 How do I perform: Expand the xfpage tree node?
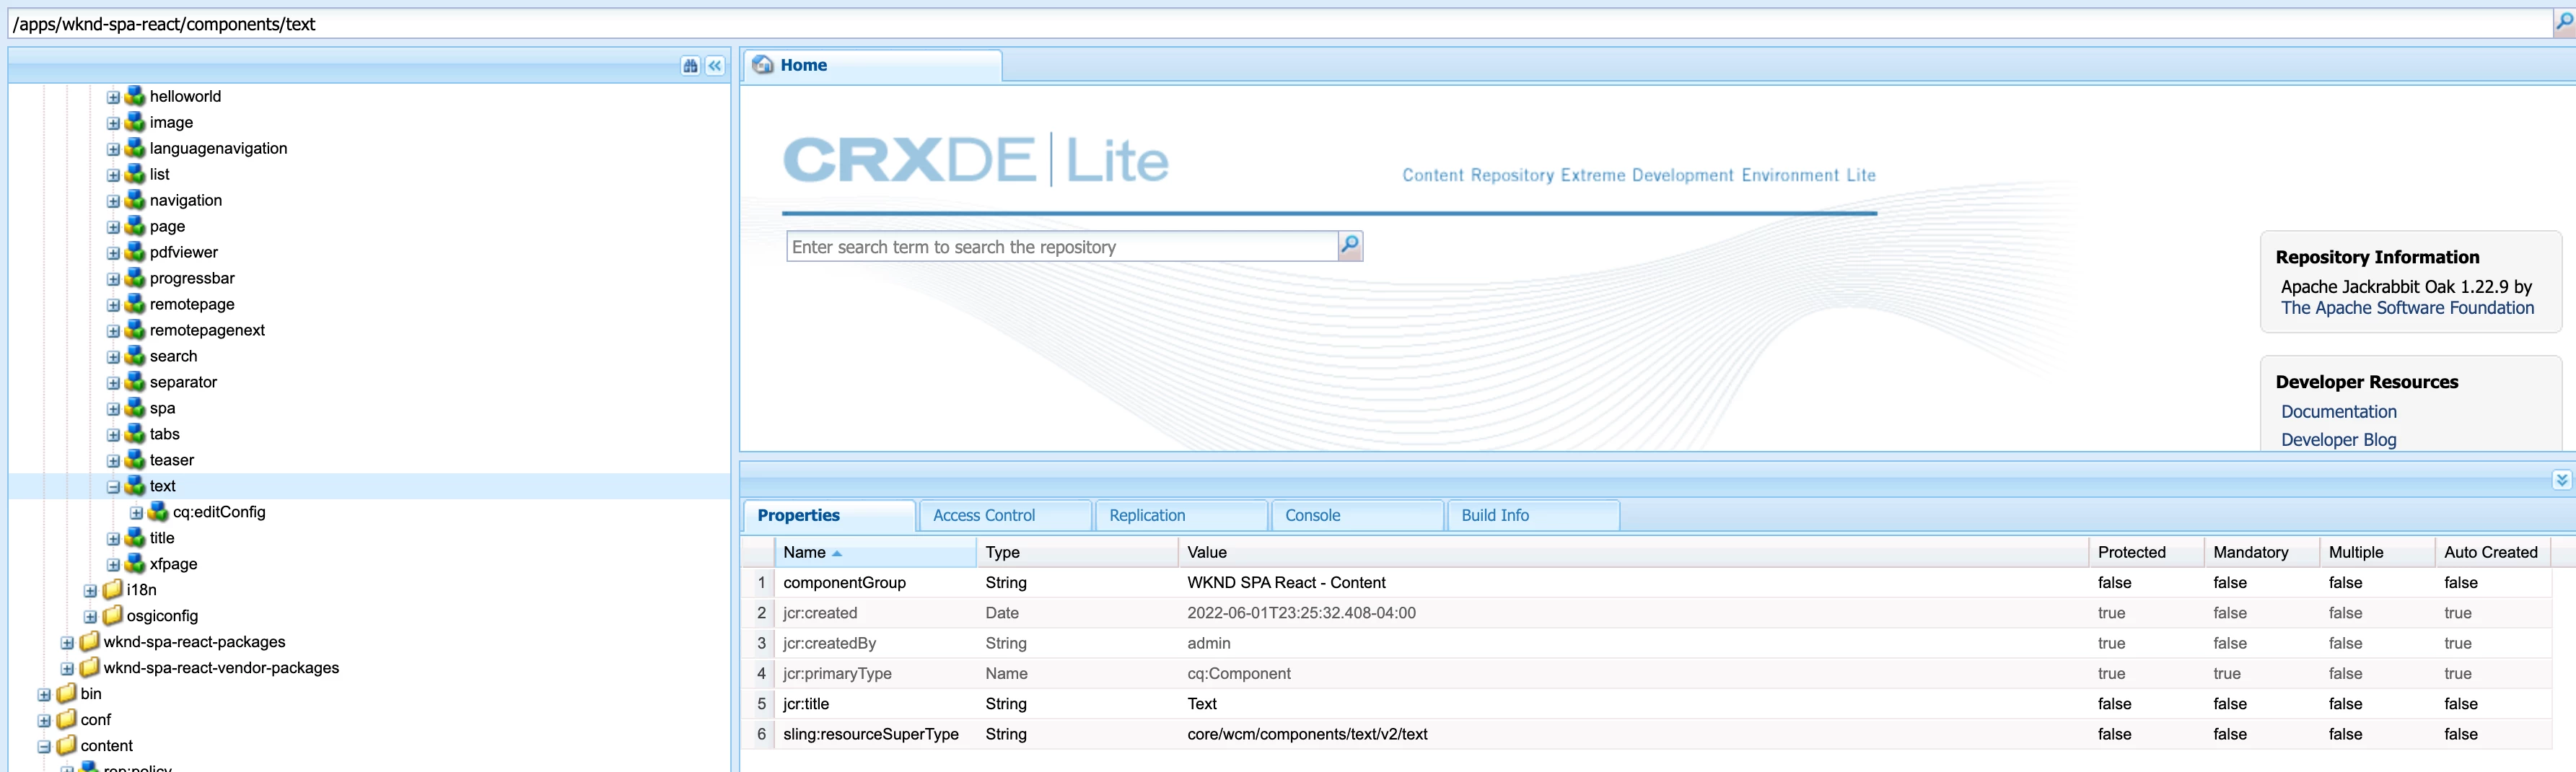(x=113, y=565)
